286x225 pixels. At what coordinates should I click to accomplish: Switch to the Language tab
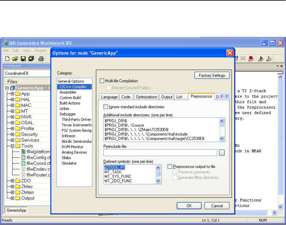109,97
